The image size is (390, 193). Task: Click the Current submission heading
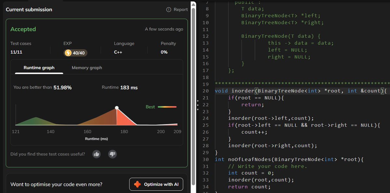[29, 9]
